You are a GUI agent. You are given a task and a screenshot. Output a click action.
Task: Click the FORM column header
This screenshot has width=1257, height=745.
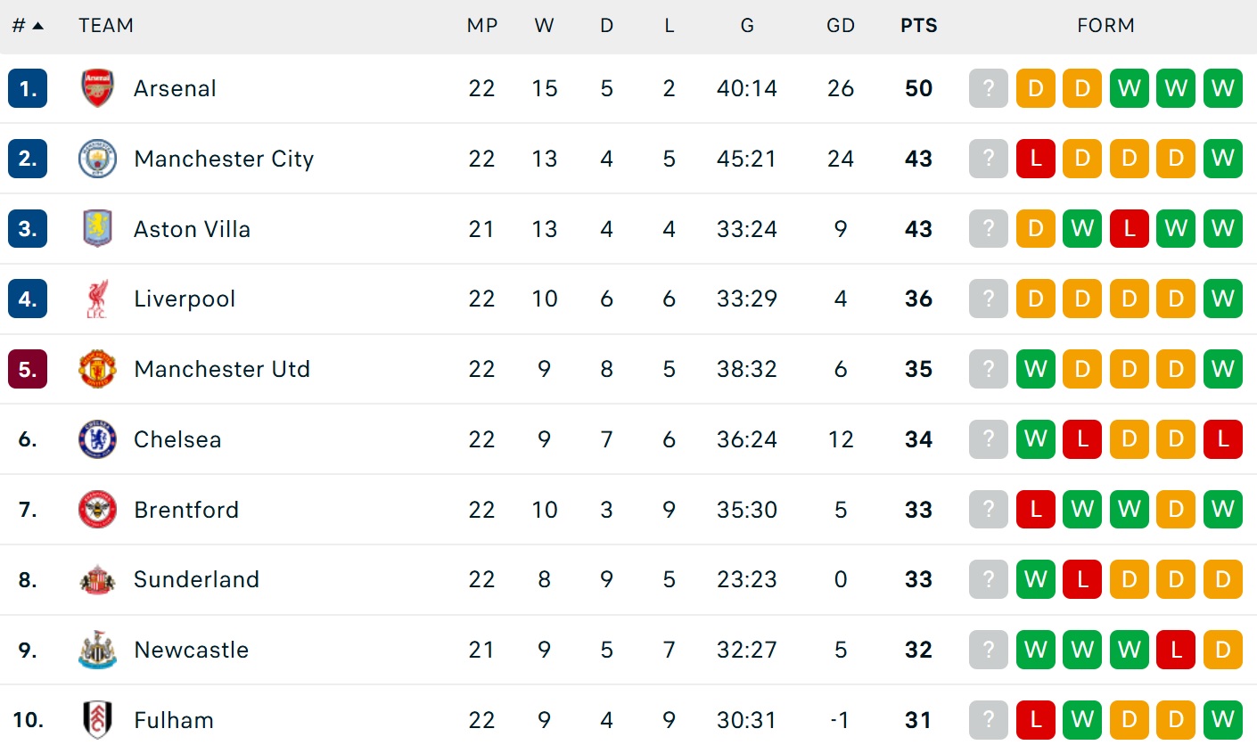pyautogui.click(x=1105, y=26)
